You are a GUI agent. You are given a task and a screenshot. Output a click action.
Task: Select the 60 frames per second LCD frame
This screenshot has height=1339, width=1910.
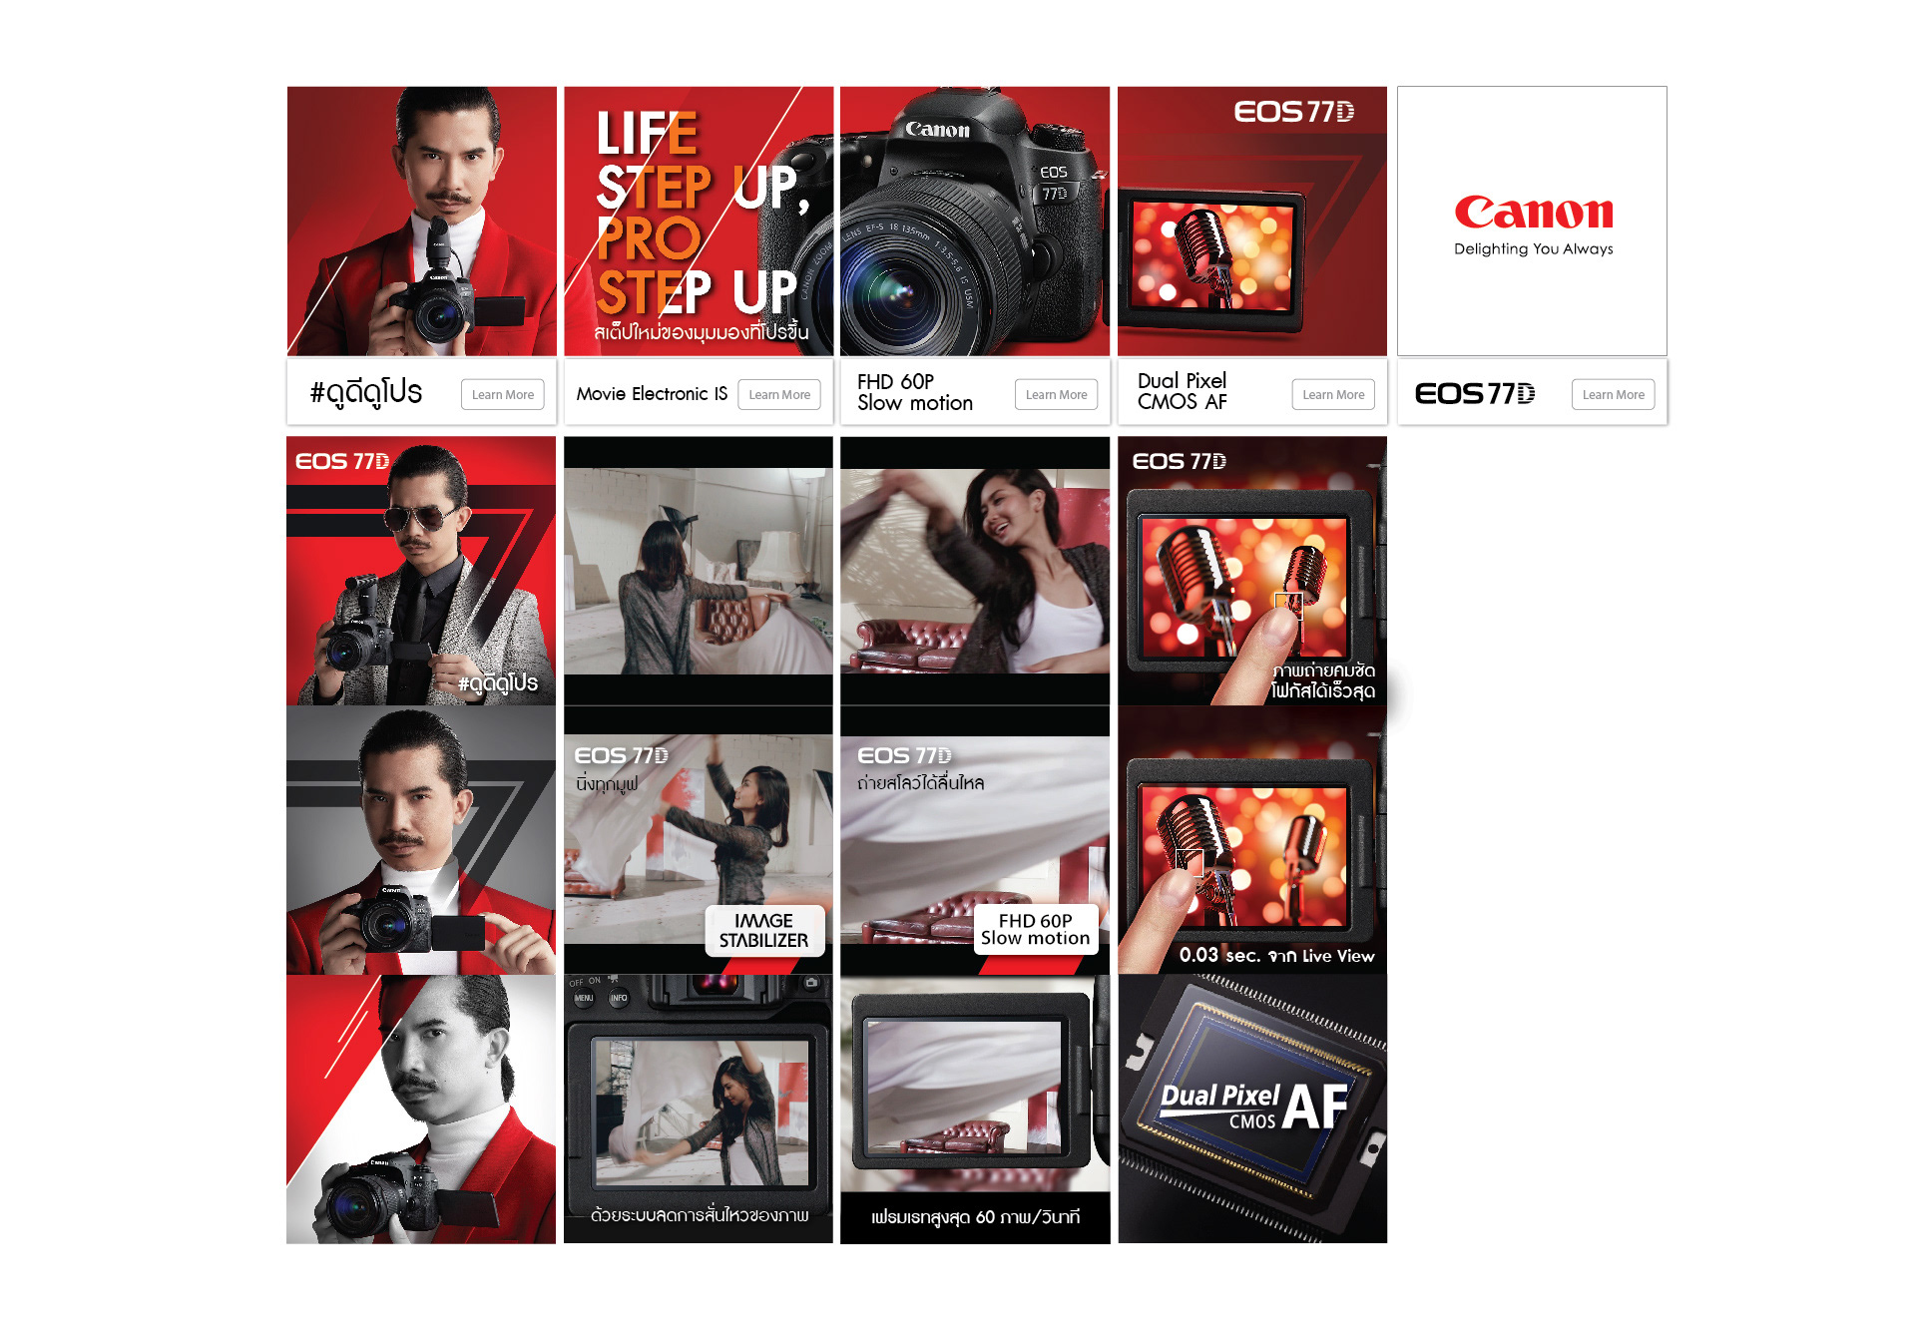click(x=975, y=1109)
